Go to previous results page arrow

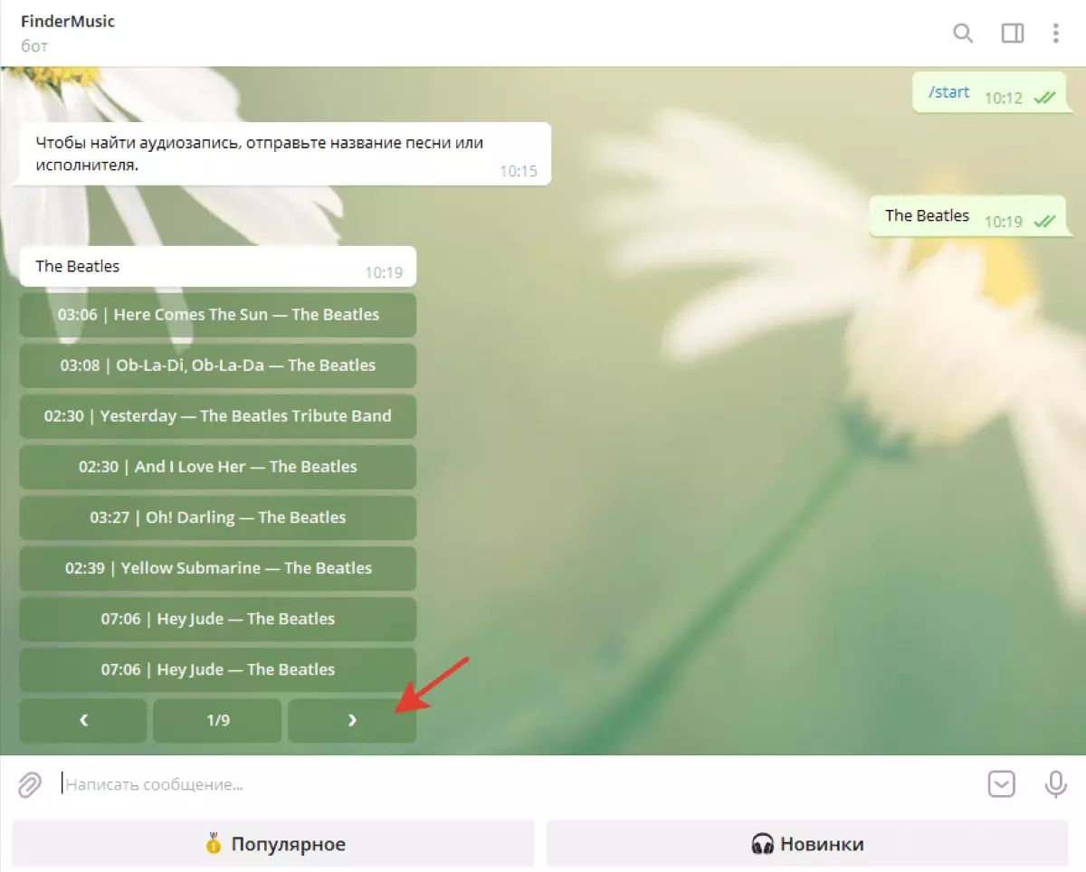(83, 721)
